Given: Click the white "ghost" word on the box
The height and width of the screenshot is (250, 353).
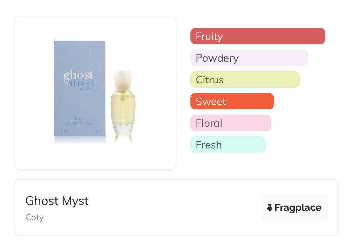Looking at the screenshot, I should (78, 76).
